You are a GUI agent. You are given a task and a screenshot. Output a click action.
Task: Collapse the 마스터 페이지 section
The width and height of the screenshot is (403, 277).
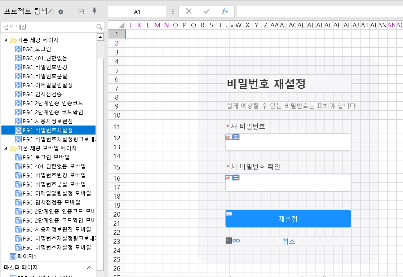(x=90, y=267)
